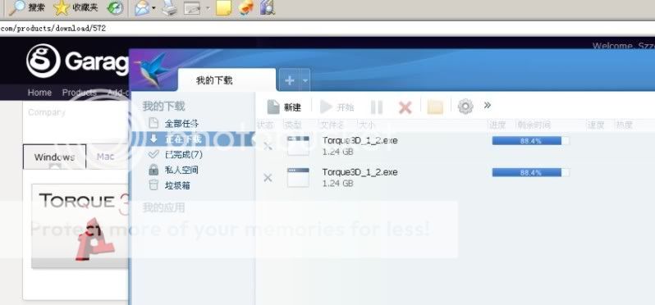Sort by the 剩余时间 column header
655x305 pixels.
click(534, 125)
